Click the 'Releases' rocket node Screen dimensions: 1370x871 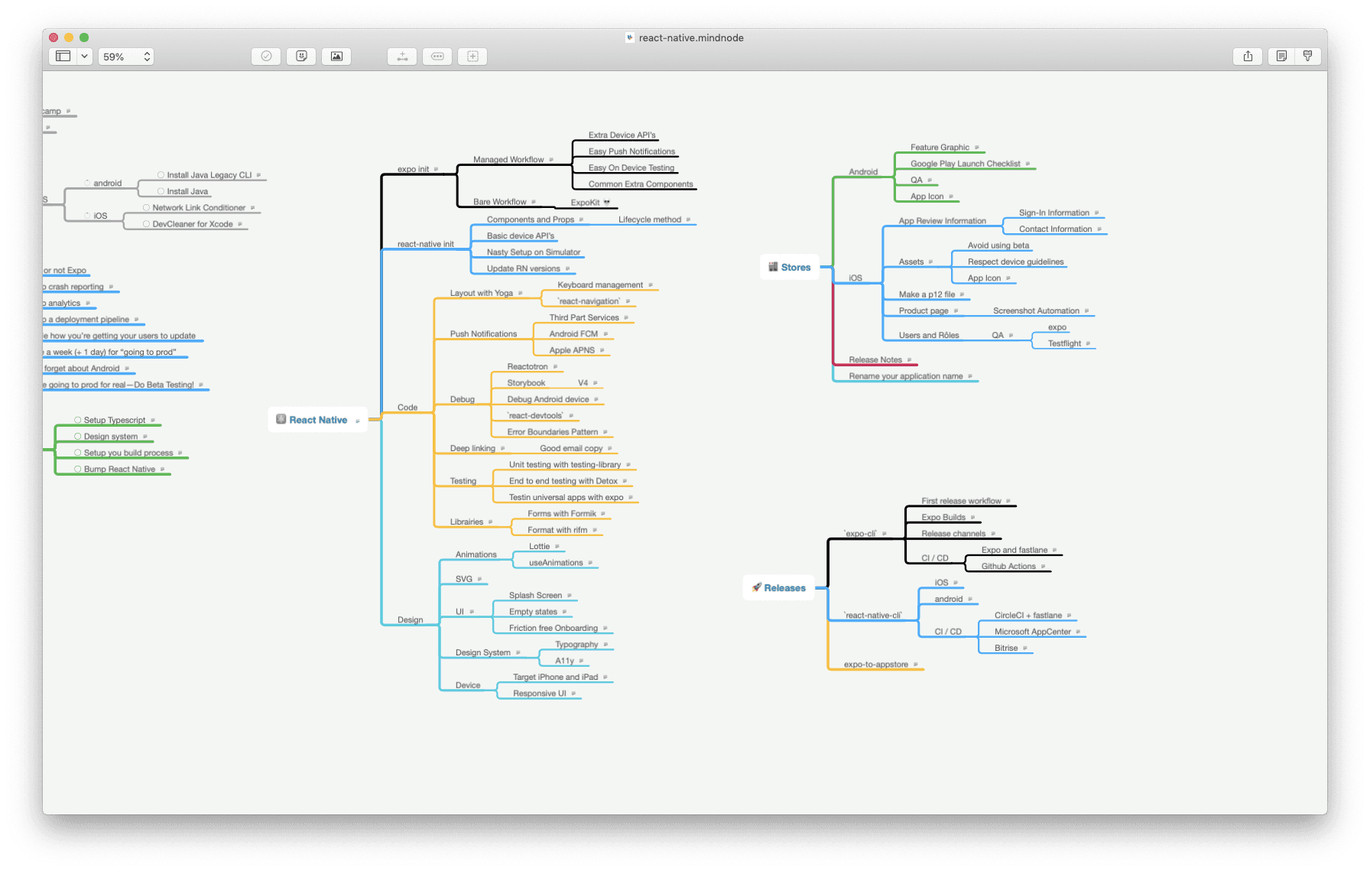(779, 587)
